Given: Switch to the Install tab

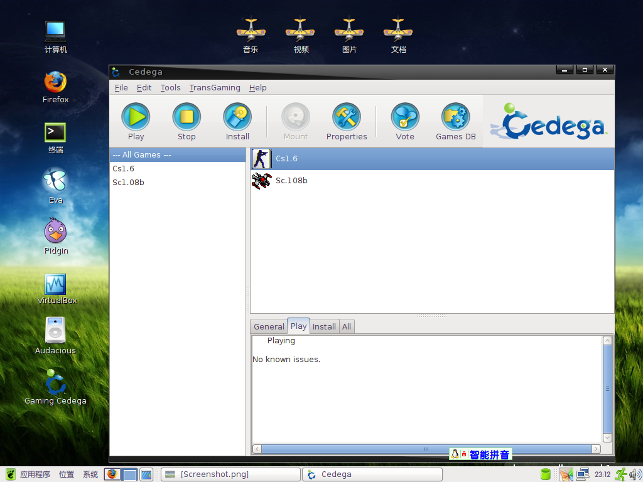Looking at the screenshot, I should [x=324, y=326].
